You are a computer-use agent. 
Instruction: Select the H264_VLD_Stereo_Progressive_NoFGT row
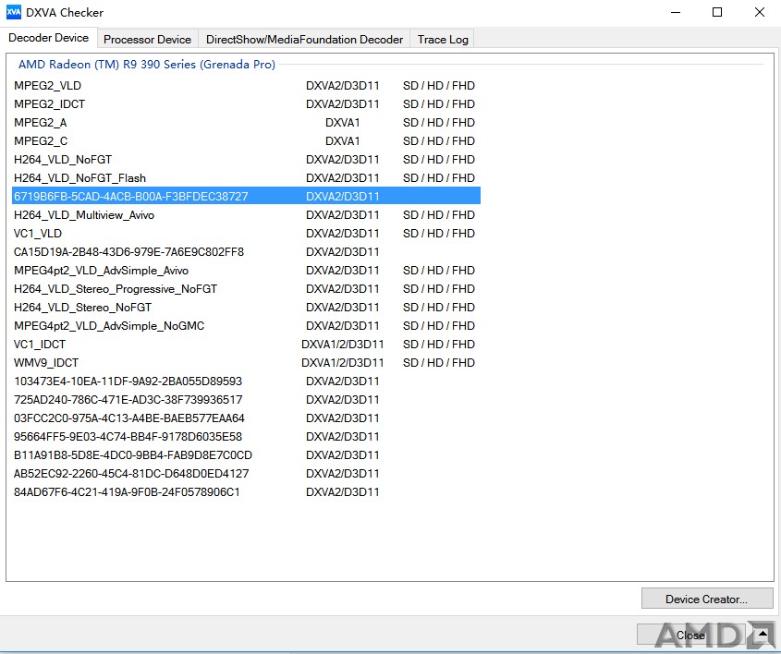coord(246,289)
